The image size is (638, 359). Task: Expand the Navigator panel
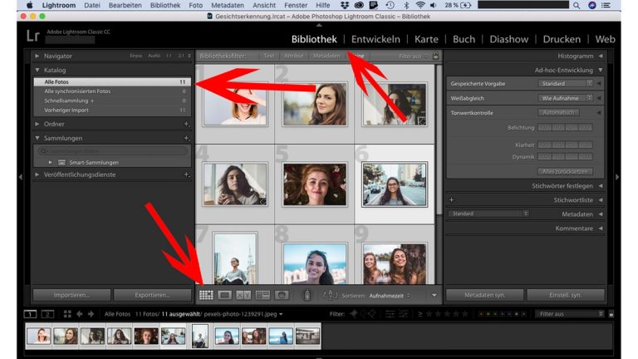37,56
